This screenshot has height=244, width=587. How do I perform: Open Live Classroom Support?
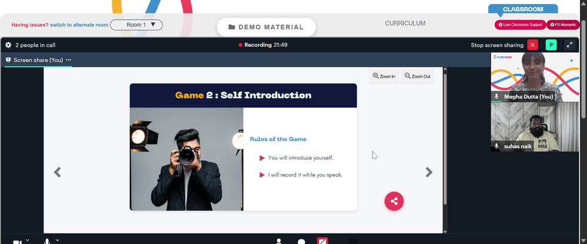tap(520, 25)
